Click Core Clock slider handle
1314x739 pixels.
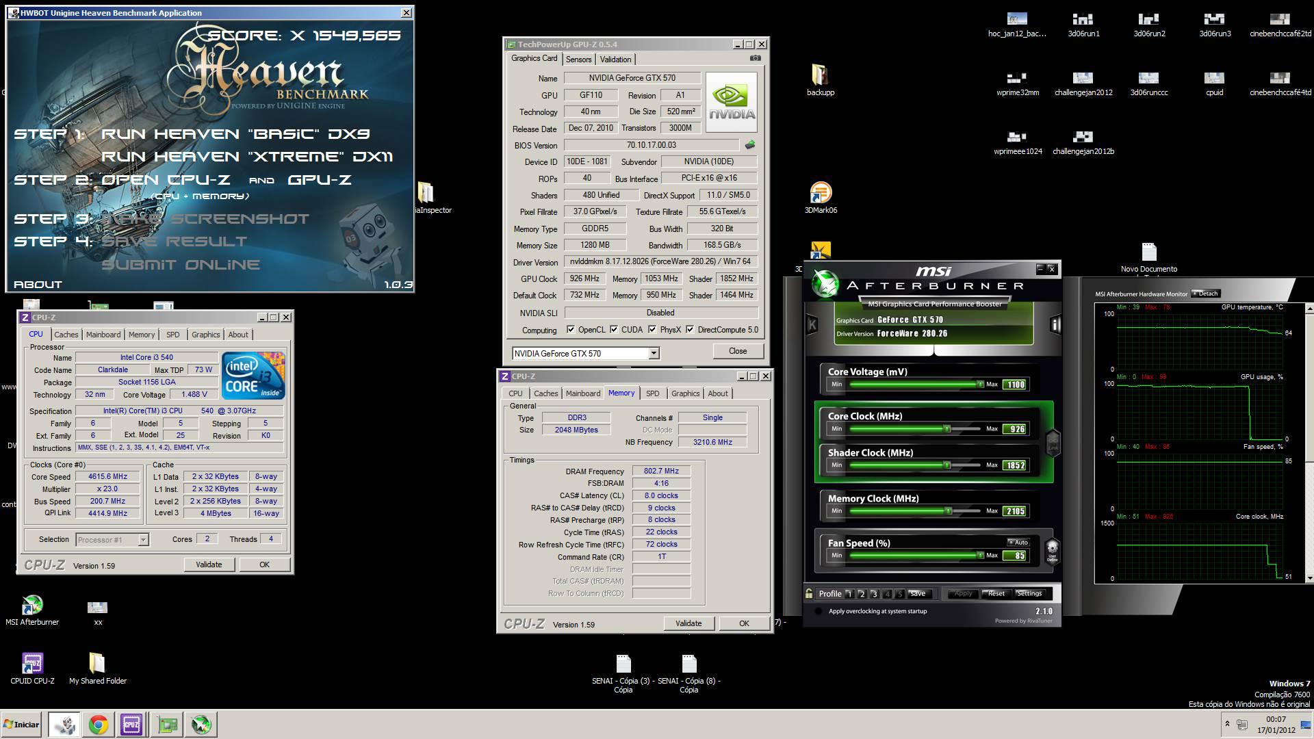pyautogui.click(x=947, y=429)
